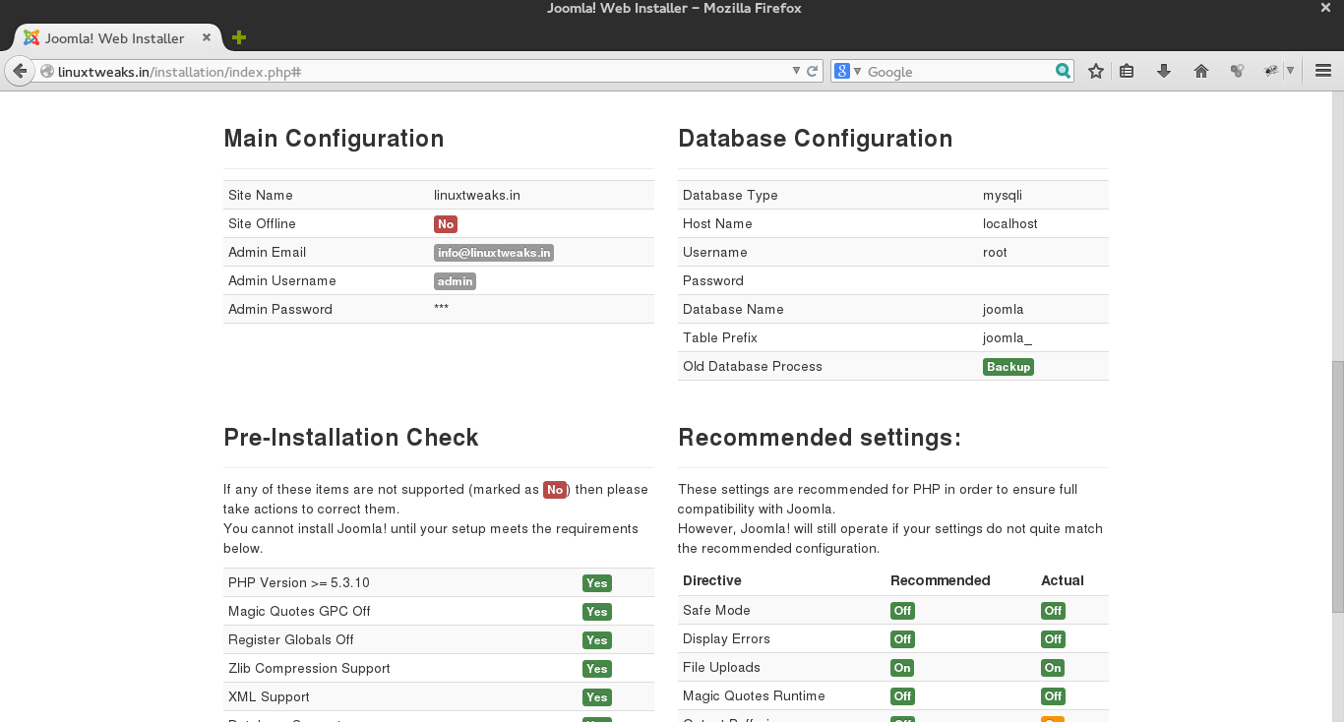Reload the page with the refresh icon
Screen dimensions: 1344x722
pos(813,71)
